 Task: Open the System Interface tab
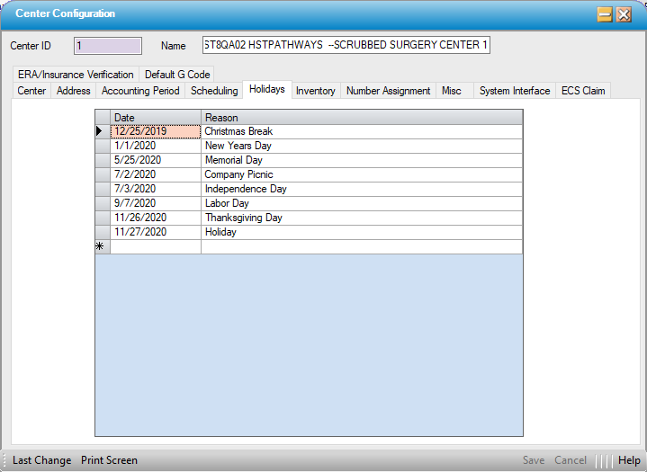[514, 91]
